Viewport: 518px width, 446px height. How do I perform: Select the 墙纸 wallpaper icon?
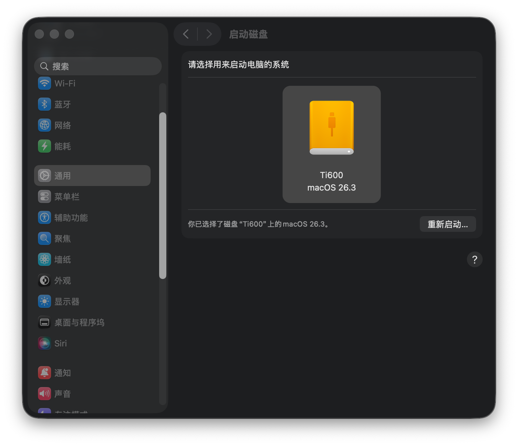point(45,260)
